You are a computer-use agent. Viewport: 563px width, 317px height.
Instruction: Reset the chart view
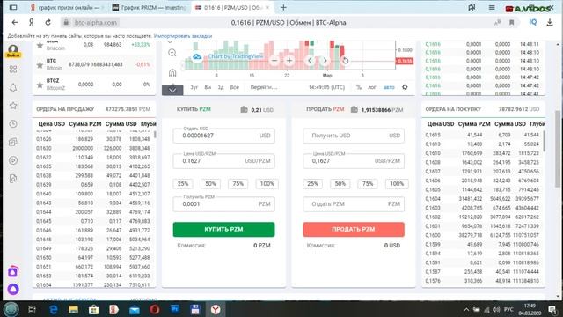[345, 61]
